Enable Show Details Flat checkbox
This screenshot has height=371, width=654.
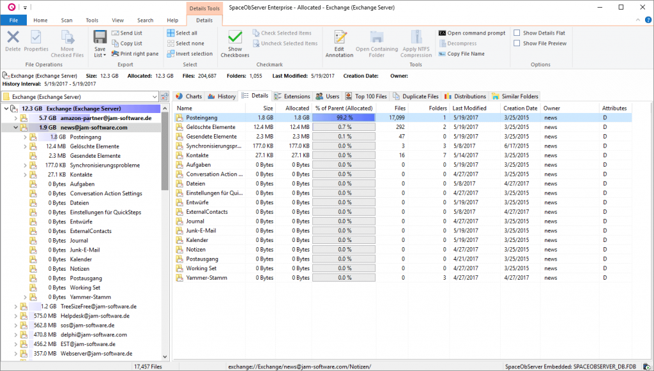[x=517, y=33]
